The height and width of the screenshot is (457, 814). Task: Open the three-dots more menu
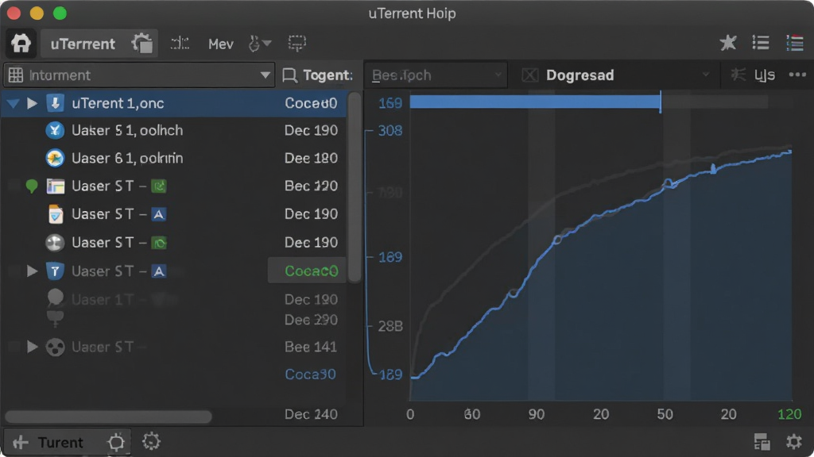[x=797, y=75]
